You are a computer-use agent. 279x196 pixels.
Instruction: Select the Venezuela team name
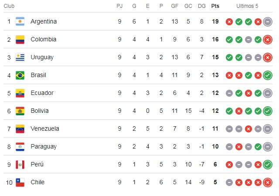point(44,128)
